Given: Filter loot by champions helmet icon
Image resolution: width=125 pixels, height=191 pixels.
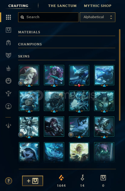Looking at the screenshot, I should click(8, 43).
